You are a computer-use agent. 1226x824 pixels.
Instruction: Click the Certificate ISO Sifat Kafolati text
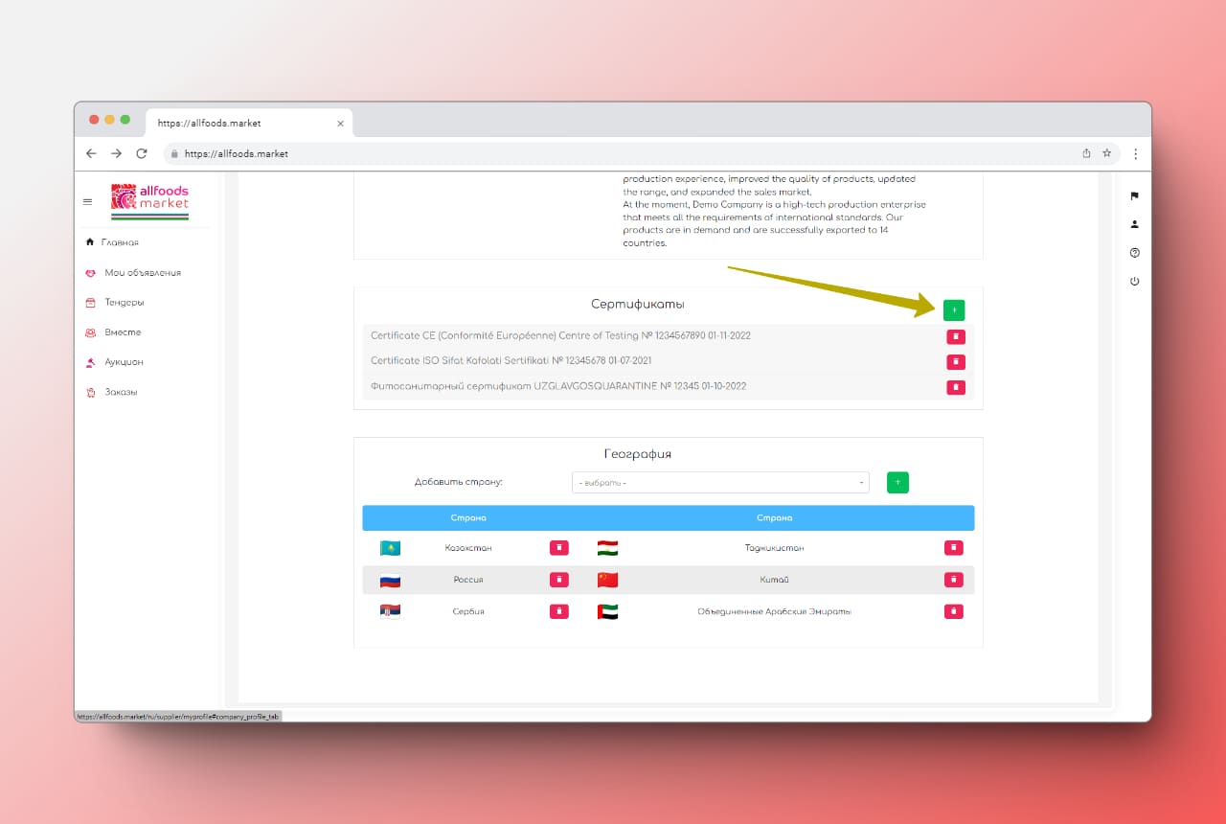pos(511,361)
